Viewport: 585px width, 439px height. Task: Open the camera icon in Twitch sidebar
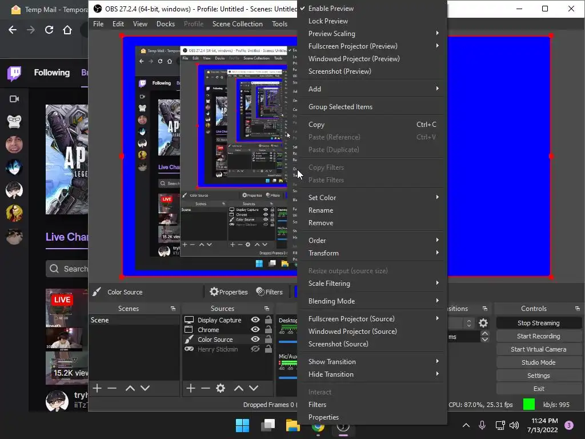14,99
